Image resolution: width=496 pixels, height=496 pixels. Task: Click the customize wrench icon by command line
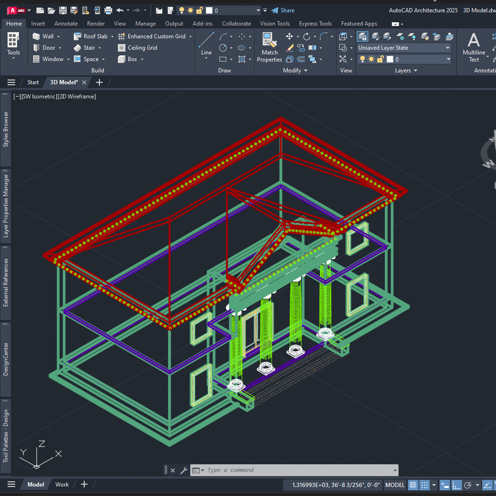tap(184, 470)
